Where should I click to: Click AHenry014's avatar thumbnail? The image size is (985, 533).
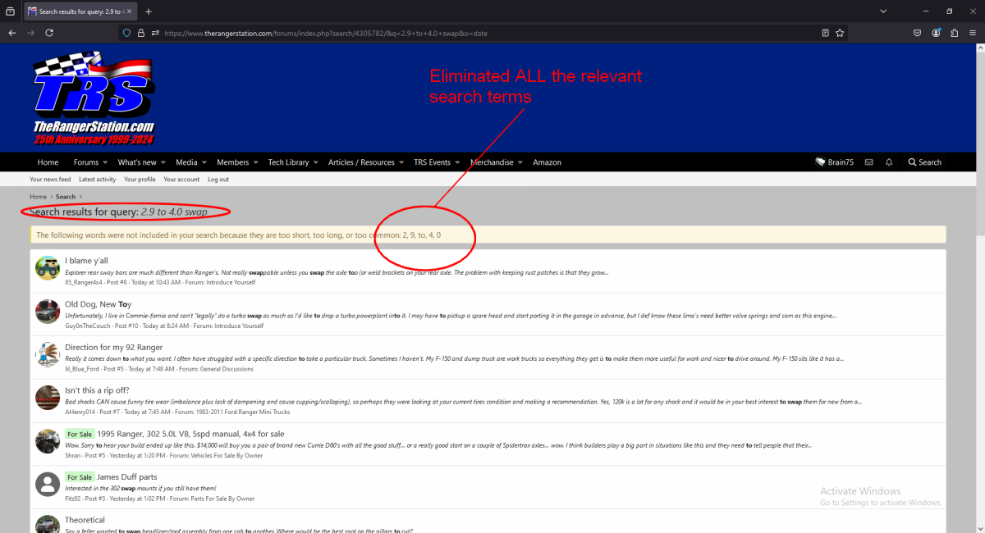pos(48,398)
